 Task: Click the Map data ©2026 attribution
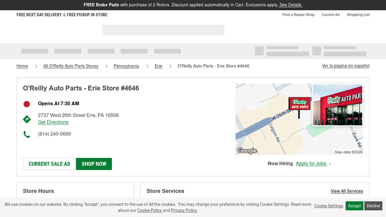[348, 152]
